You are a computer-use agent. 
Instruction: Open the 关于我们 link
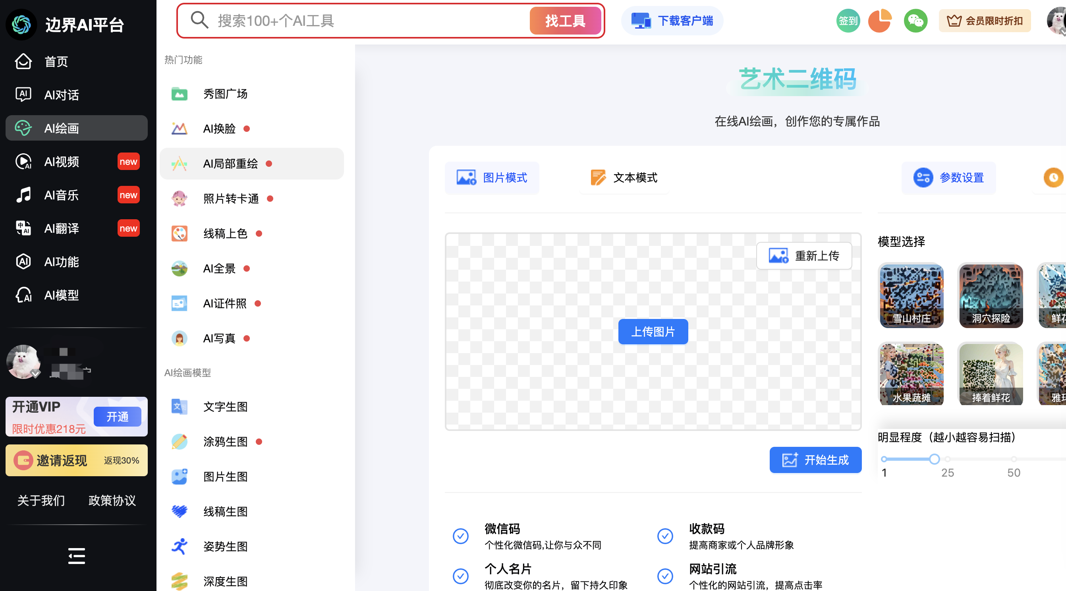(x=41, y=500)
